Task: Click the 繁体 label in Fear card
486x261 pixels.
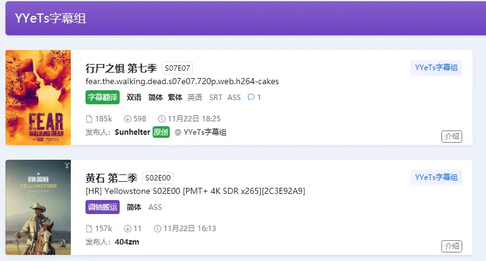Action: [x=175, y=97]
